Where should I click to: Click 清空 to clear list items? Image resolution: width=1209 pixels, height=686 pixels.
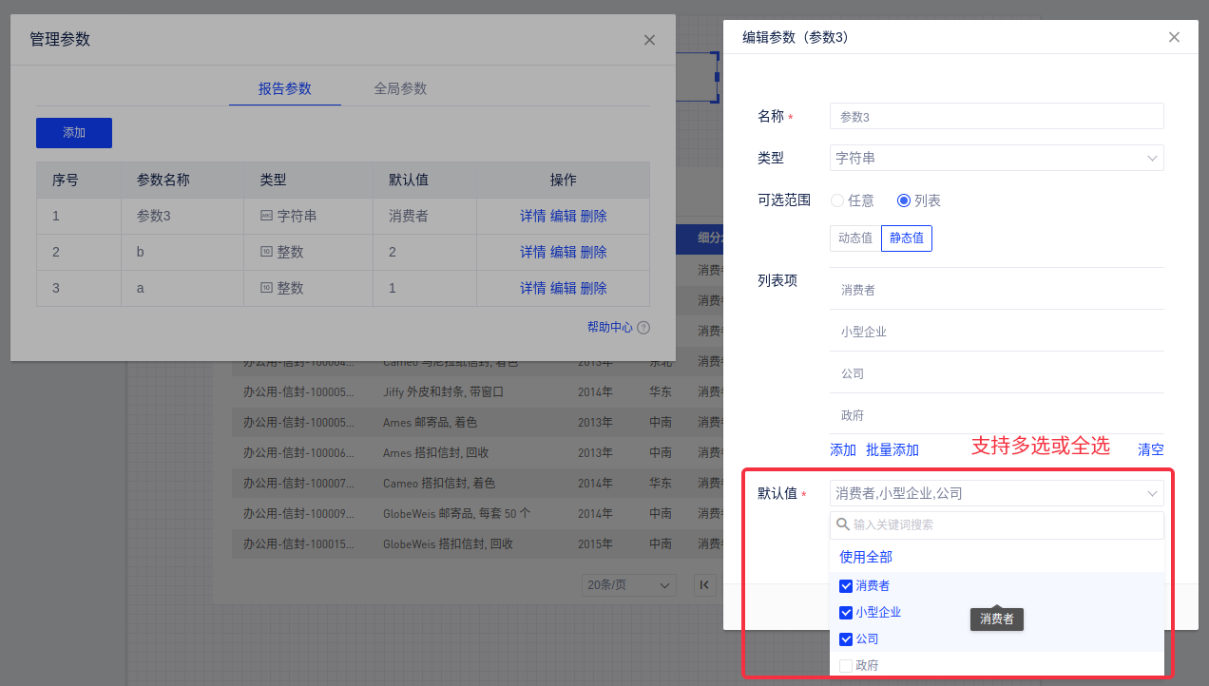click(x=1150, y=450)
